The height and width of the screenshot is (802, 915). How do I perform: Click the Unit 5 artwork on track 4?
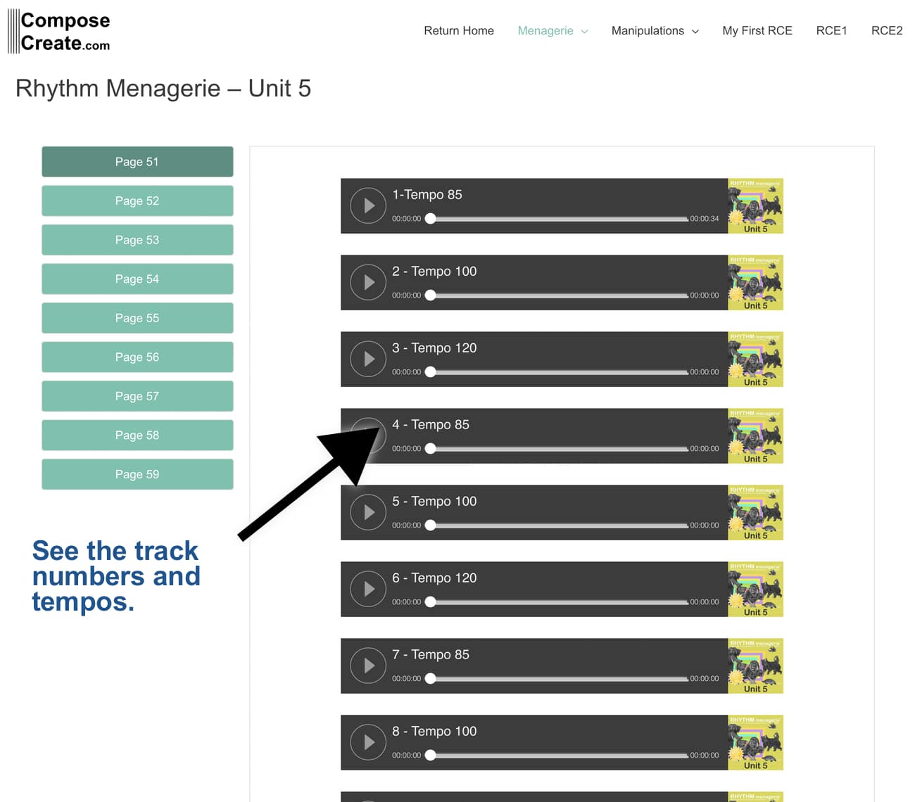click(755, 436)
